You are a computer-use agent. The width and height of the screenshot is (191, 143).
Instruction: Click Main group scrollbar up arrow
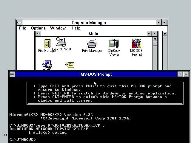(155, 39)
